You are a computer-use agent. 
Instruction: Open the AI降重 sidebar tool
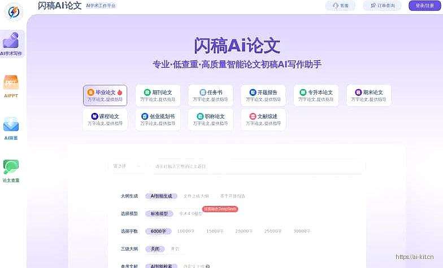(x=11, y=128)
